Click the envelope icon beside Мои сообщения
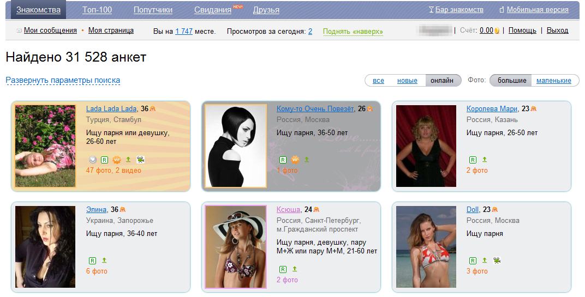Screen dimensions: 585x297 (19, 31)
